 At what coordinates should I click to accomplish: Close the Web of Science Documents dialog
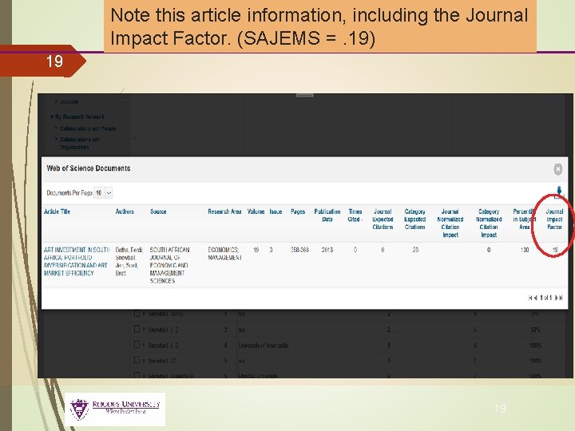click(x=557, y=169)
